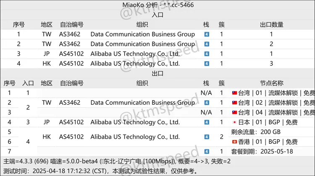315x176 pixels.
Task: Click the 出口数量 column header
Action: pos(271,25)
